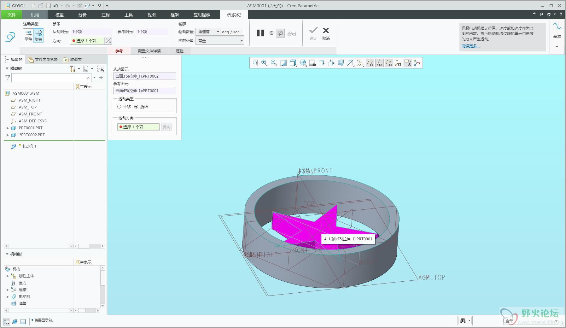Open the 驱动数量 angular velocity dropdown
The width and height of the screenshot is (566, 328).
coord(208,32)
